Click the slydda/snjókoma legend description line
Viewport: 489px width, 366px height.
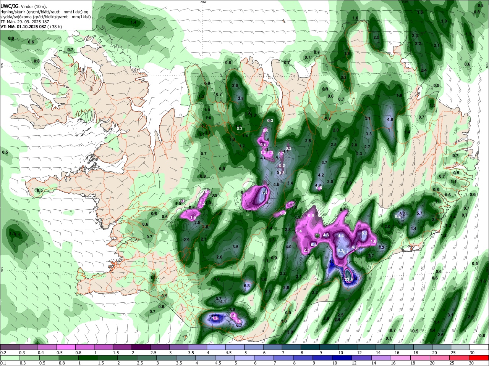pyautogui.click(x=45, y=17)
